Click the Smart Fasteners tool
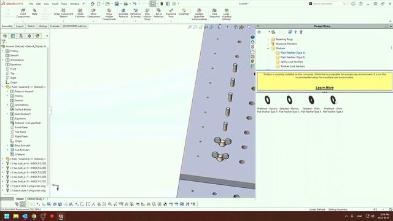Screen dimensions: 393x221 click(80, 13)
